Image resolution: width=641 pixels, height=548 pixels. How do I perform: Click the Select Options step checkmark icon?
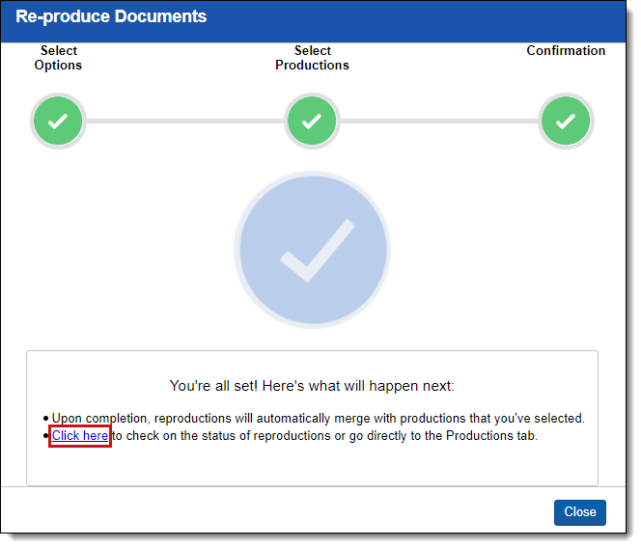pos(58,122)
